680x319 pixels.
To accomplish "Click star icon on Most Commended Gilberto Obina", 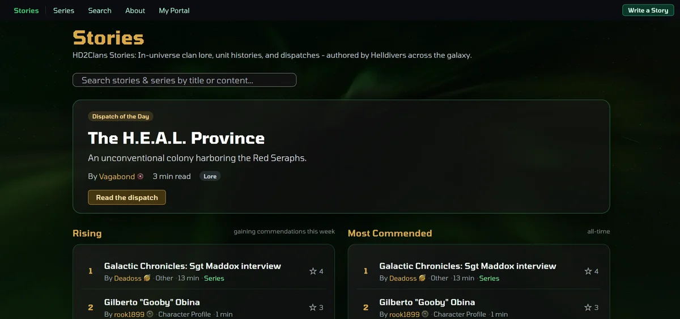I will click(588, 308).
